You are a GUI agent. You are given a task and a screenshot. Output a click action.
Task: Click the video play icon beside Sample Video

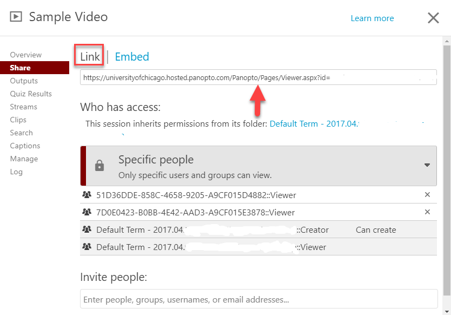click(16, 17)
